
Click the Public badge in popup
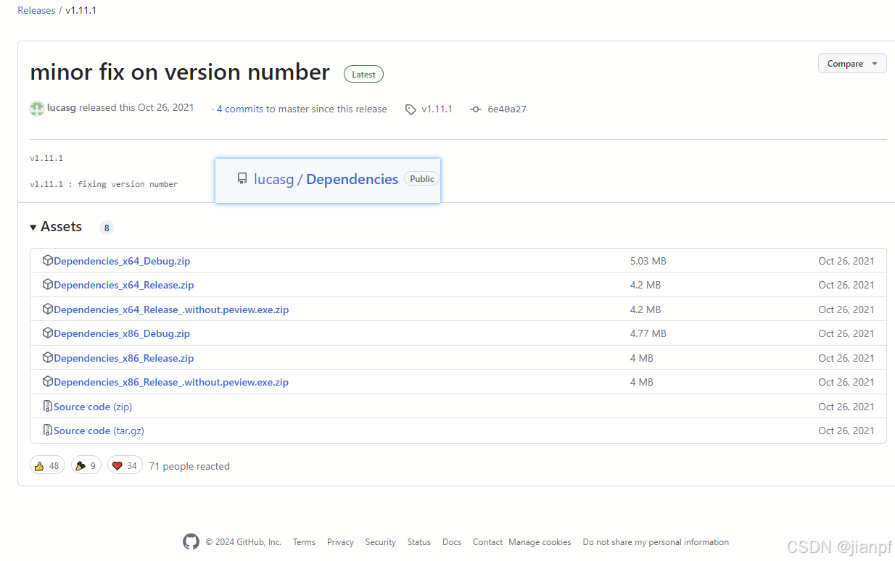[422, 179]
